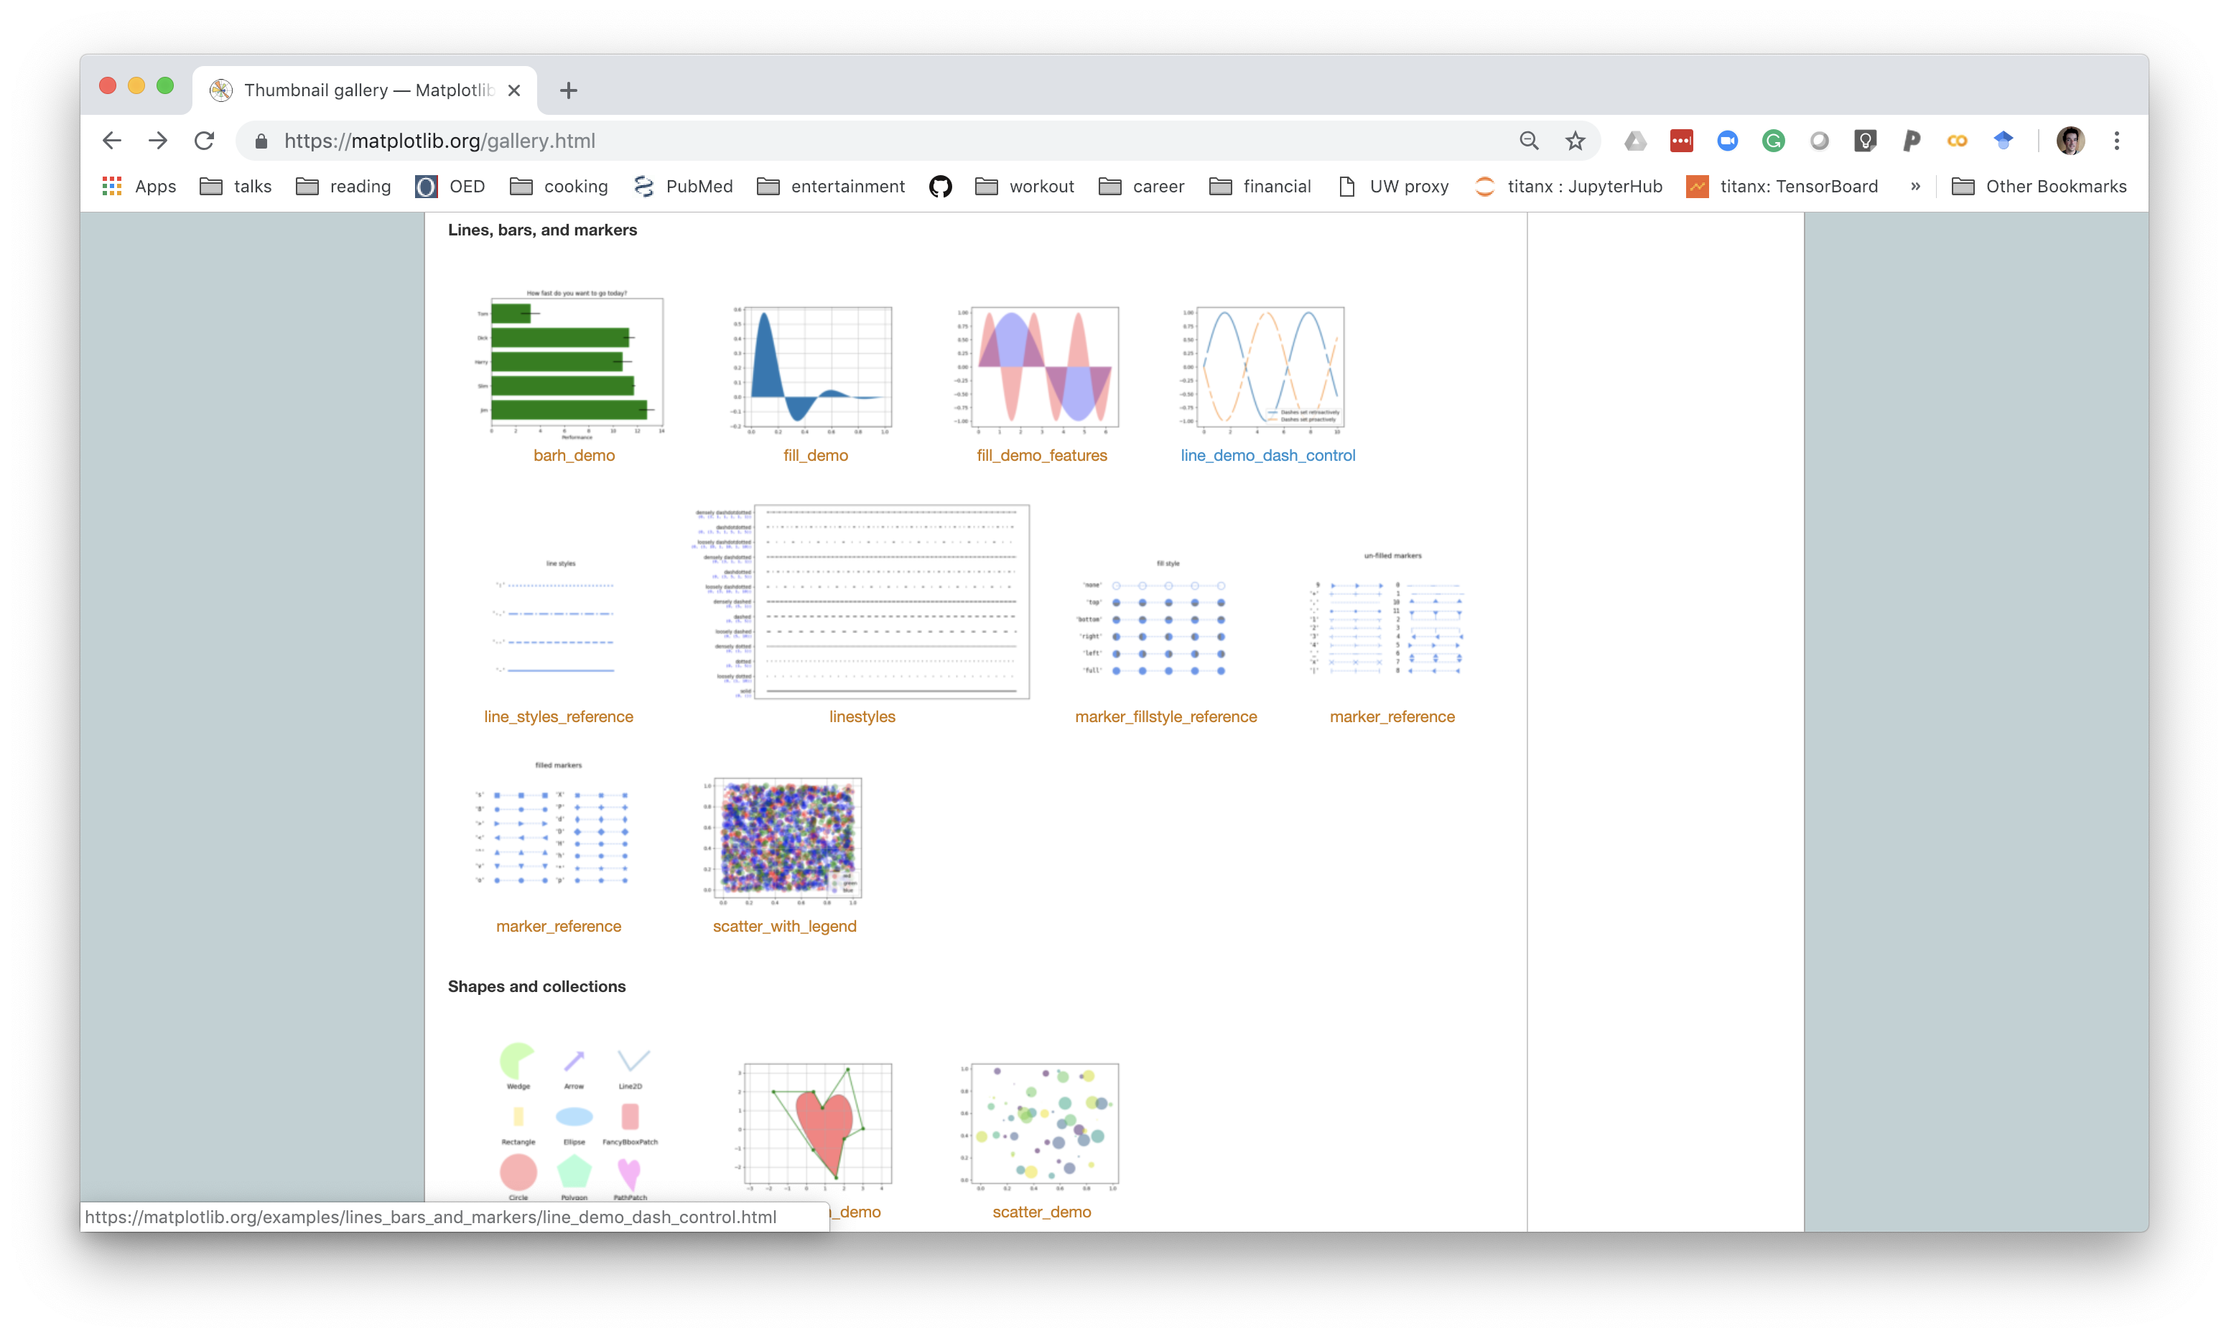The width and height of the screenshot is (2229, 1338).
Task: Expand the talks bookmark folder
Action: 236,187
